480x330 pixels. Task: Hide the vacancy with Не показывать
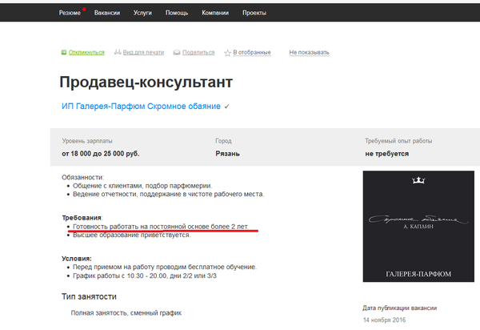pyautogui.click(x=309, y=53)
